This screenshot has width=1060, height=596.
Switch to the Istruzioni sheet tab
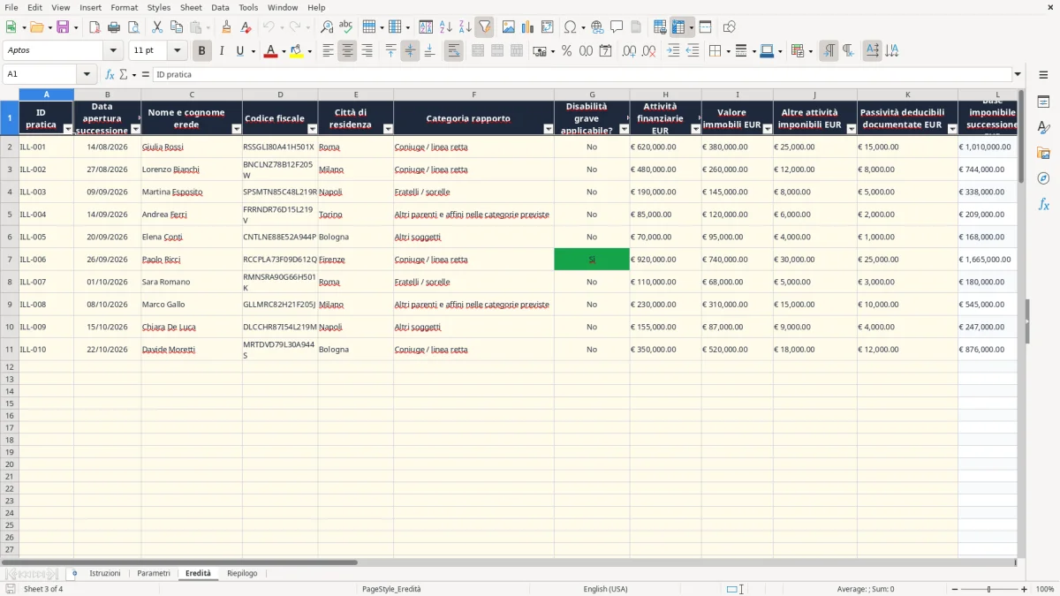[105, 573]
